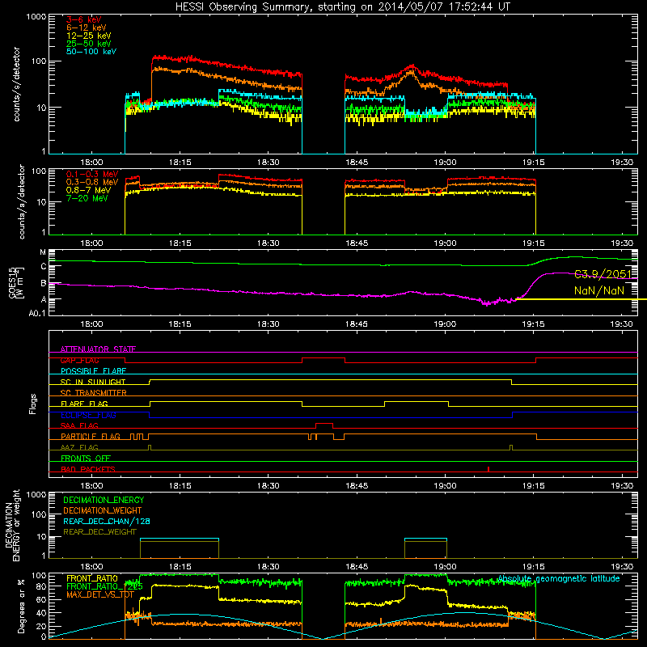Click the Absolute geomagnetic latitude label
Image resolution: width=647 pixels, height=647 pixels.
coord(559,579)
